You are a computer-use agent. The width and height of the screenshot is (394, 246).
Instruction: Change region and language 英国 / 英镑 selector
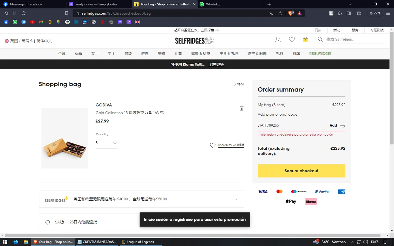28,41
